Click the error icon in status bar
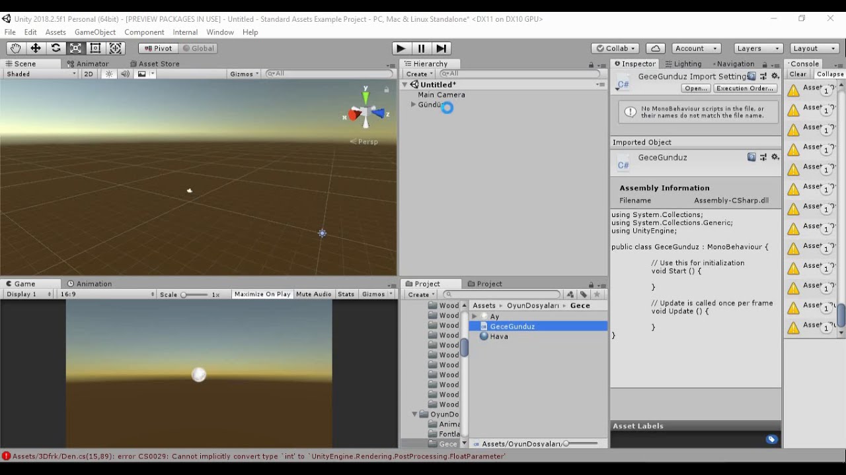Viewport: 846px width, 475px height. (6, 456)
